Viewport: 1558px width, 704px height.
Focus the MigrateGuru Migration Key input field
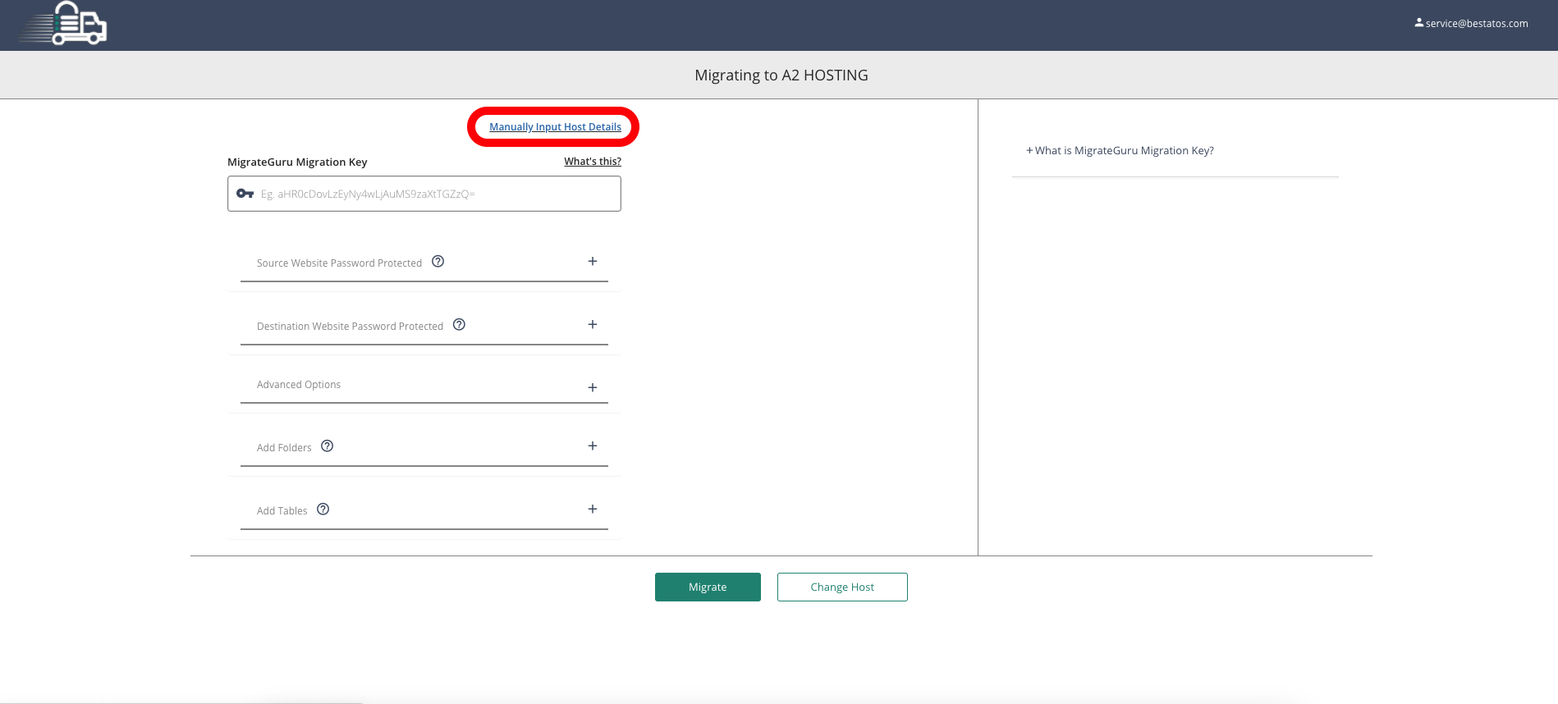424,194
